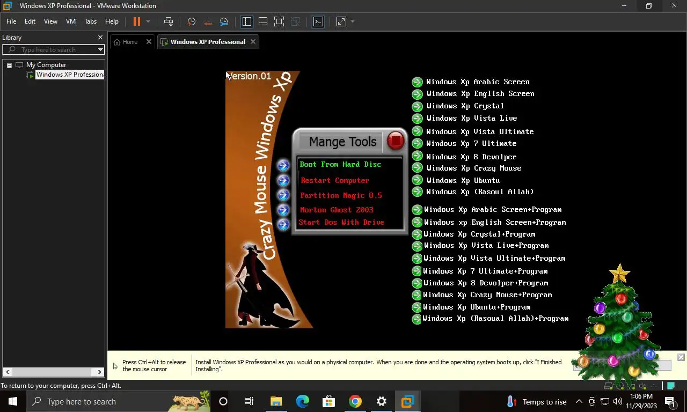Toggle the console view button
The width and height of the screenshot is (687, 412).
coord(318,21)
